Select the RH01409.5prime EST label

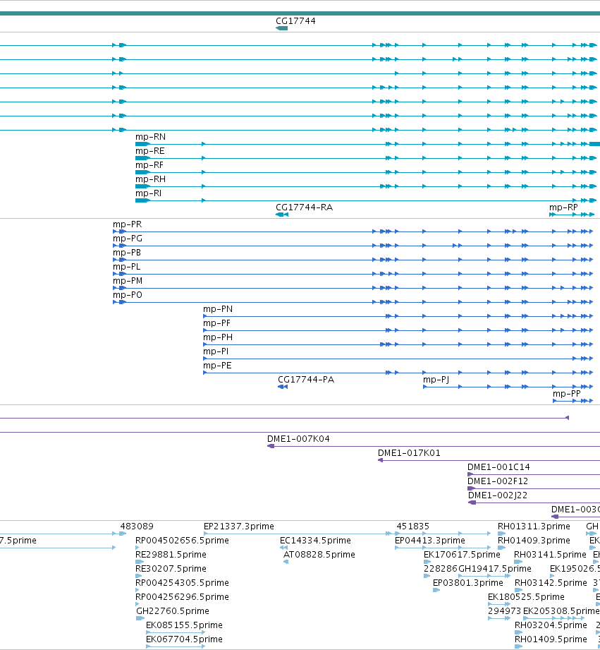tap(551, 639)
